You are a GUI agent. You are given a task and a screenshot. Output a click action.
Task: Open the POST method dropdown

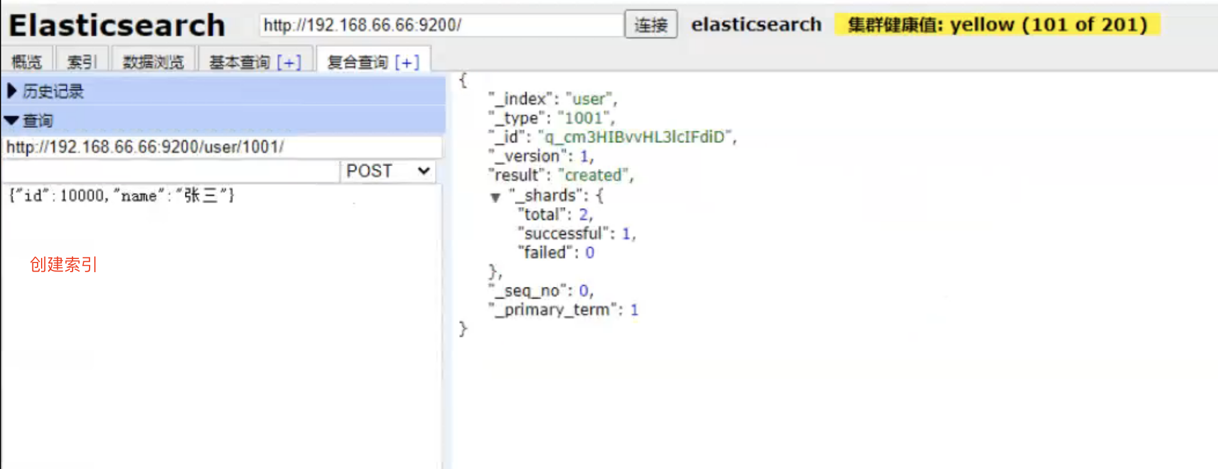tap(388, 171)
